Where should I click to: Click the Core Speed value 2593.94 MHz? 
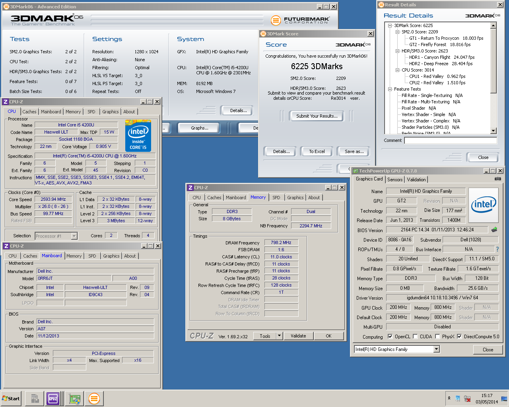coord(53,200)
